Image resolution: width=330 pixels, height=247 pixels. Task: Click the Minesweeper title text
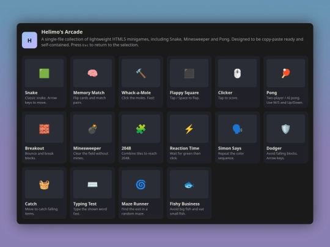pyautogui.click(x=87, y=148)
